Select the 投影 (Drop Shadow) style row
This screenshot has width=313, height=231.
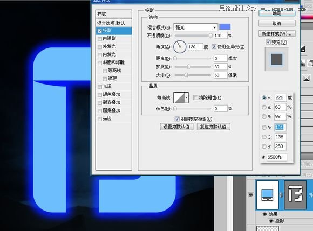[114, 31]
